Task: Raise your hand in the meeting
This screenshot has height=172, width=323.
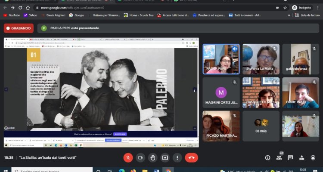Action: pyautogui.click(x=152, y=158)
